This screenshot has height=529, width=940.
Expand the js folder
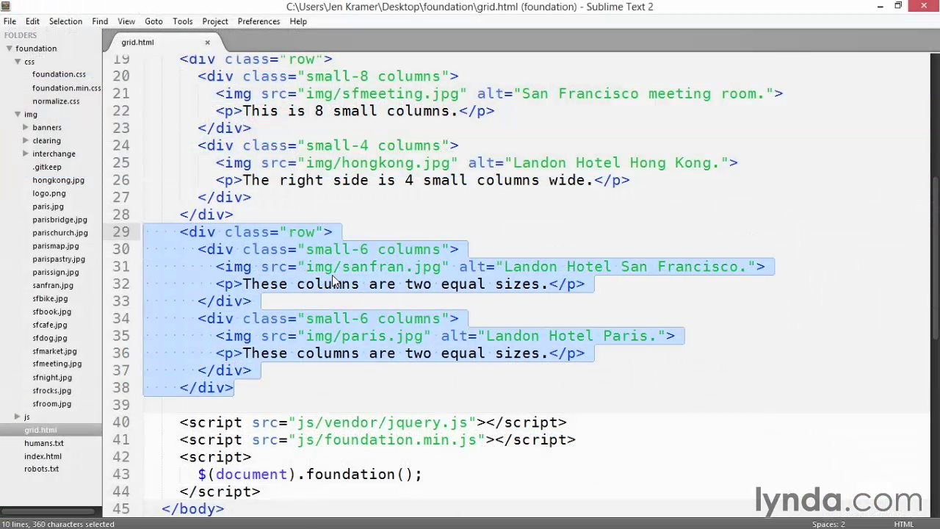(18, 417)
